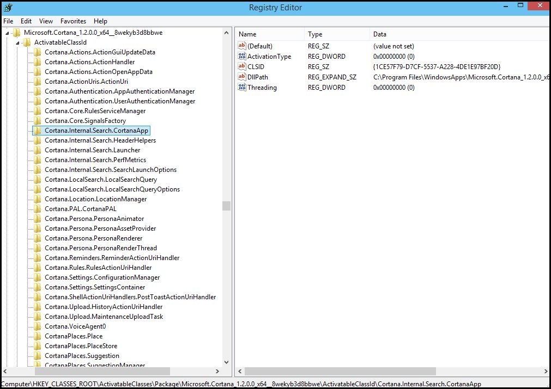The image size is (551, 389).
Task: Open the Favorites menu
Action: [73, 21]
